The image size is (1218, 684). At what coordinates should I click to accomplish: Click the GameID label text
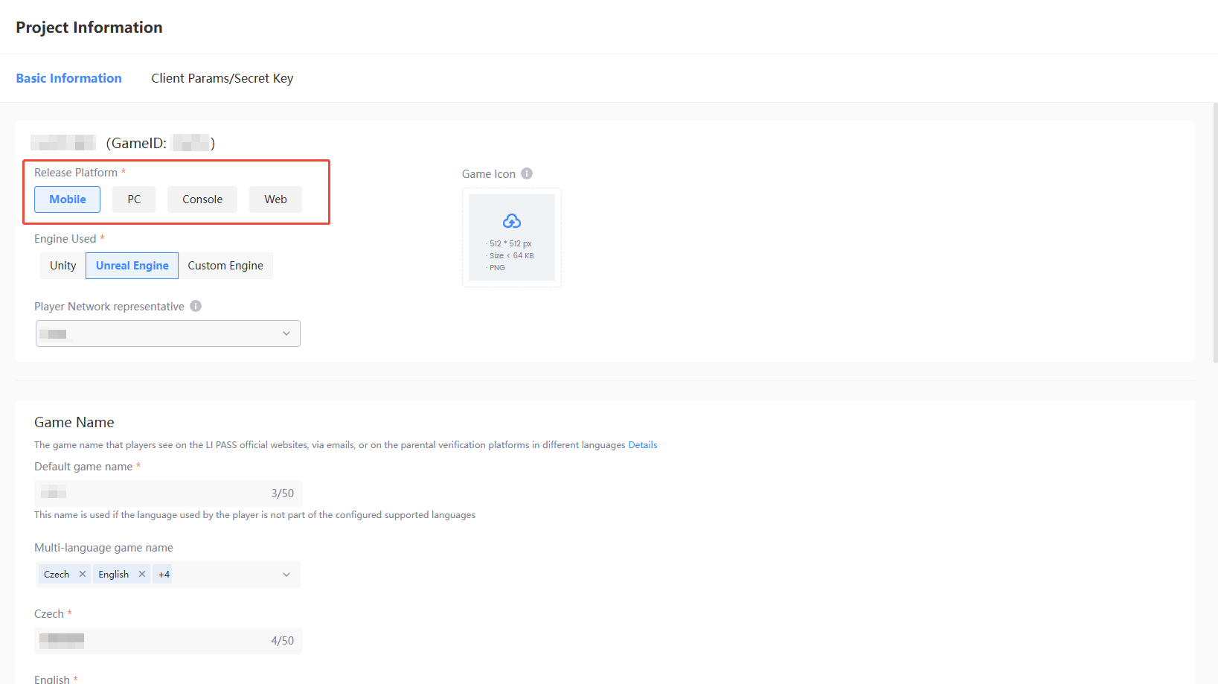point(137,143)
